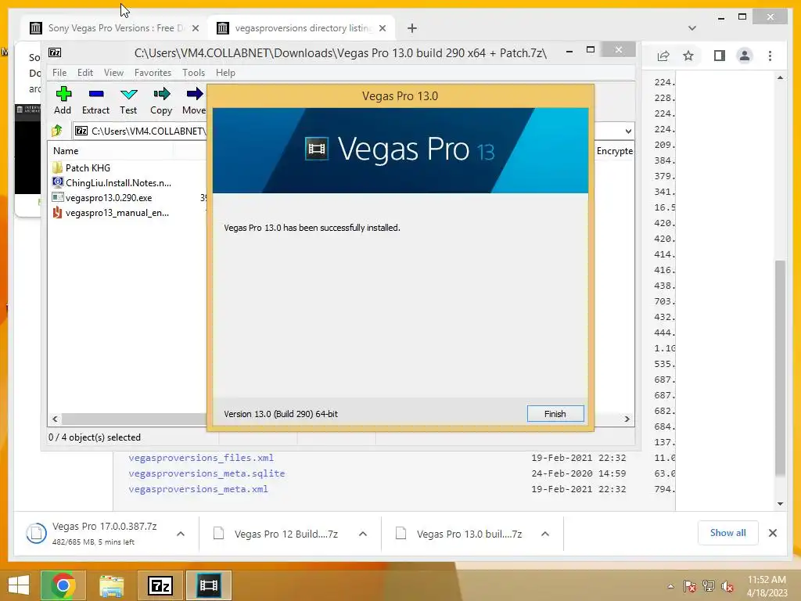
Task: Show hidden system tray icons
Action: (x=670, y=586)
